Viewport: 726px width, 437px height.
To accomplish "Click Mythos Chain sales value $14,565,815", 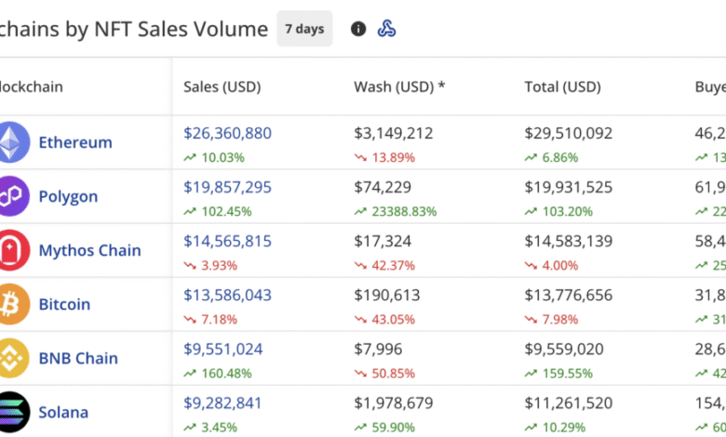I will tap(227, 242).
